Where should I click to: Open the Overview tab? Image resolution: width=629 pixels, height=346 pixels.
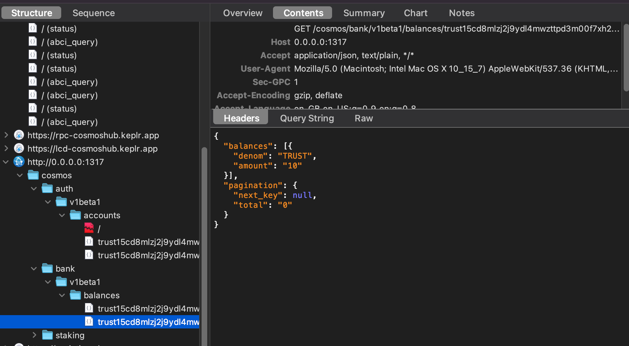click(x=243, y=13)
